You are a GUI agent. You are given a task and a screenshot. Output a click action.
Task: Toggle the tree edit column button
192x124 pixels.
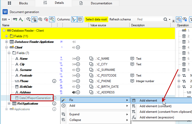tap(74, 19)
